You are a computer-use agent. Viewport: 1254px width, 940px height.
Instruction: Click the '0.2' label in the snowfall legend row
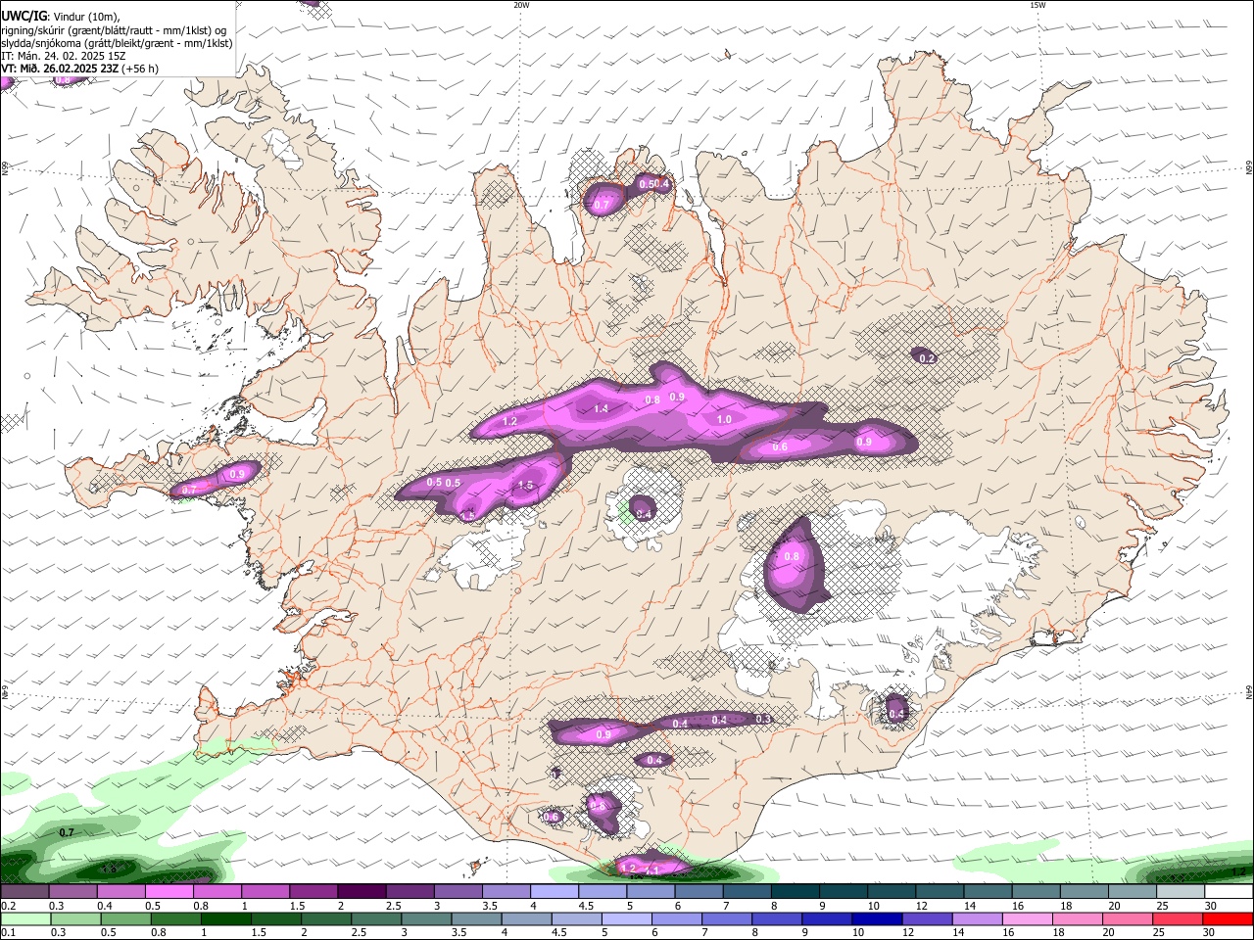point(8,907)
